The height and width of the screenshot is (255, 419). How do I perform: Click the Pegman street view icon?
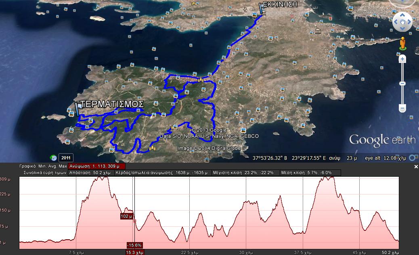(x=402, y=43)
